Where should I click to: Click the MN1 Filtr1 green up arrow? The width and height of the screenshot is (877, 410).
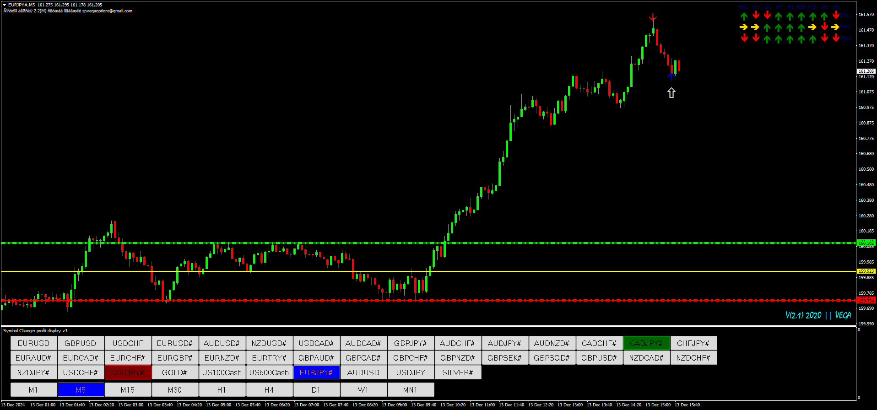[744, 16]
